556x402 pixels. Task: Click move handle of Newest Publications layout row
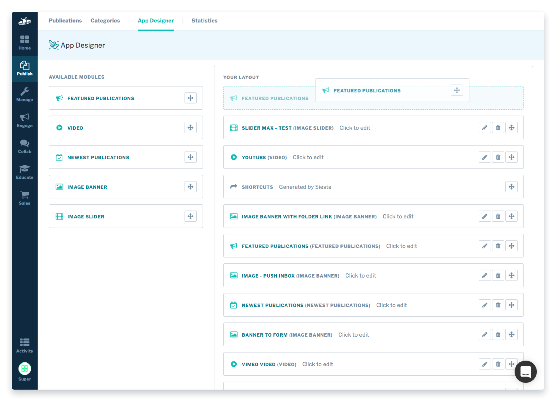[511, 305]
